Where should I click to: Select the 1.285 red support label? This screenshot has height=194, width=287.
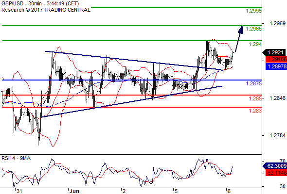click(255, 98)
